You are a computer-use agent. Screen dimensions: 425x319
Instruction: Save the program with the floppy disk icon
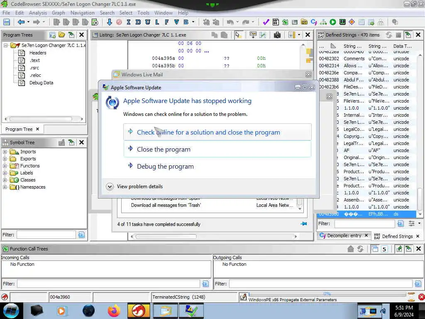pyautogui.click(x=7, y=22)
